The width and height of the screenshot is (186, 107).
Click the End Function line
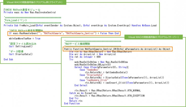click(x=72, y=103)
